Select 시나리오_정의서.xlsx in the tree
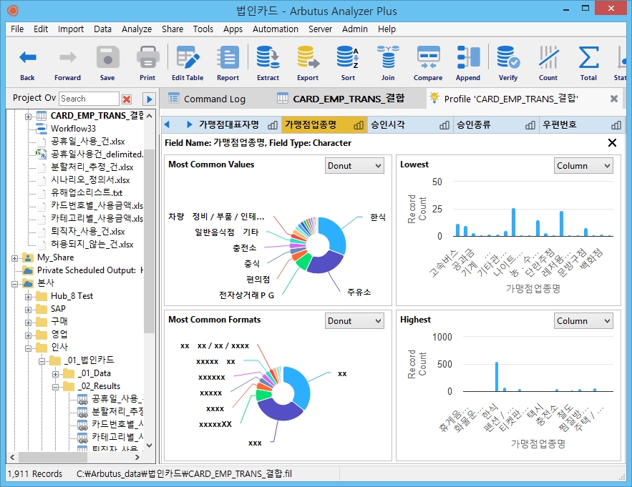The image size is (632, 487). pos(90,180)
